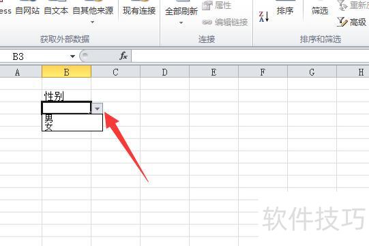Image resolution: width=369 pixels, height=246 pixels.
Task: Click the 全部刷新 button
Action: click(181, 11)
